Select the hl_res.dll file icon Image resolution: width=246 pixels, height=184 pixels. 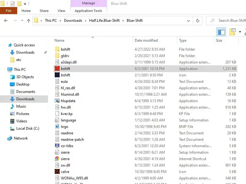coord(57,88)
